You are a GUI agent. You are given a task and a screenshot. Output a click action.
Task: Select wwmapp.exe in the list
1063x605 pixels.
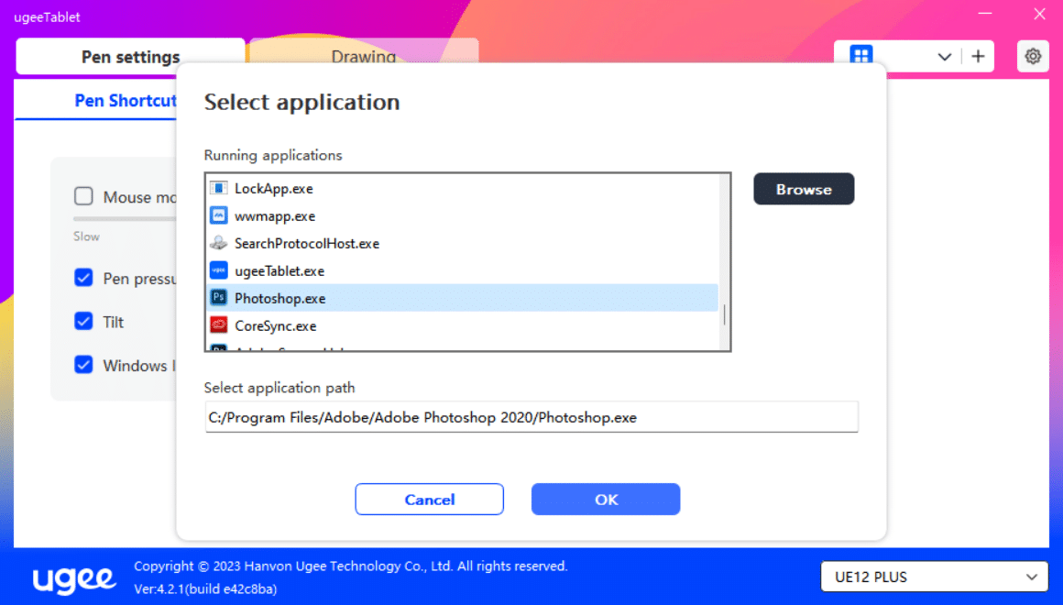462,215
